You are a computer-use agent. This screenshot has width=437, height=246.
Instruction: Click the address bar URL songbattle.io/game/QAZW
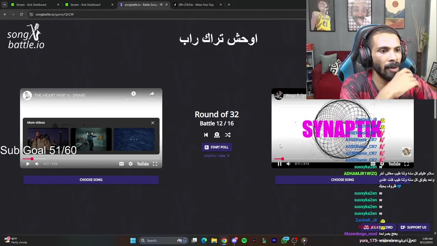tap(55, 14)
